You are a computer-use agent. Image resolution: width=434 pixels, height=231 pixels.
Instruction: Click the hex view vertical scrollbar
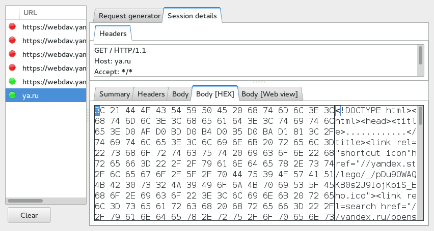(420, 116)
